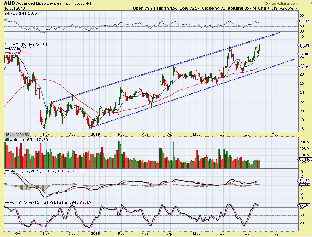312x237 pixels.
Task: Click the 29.63 moving average tag on the right axis
Action: coord(304,67)
